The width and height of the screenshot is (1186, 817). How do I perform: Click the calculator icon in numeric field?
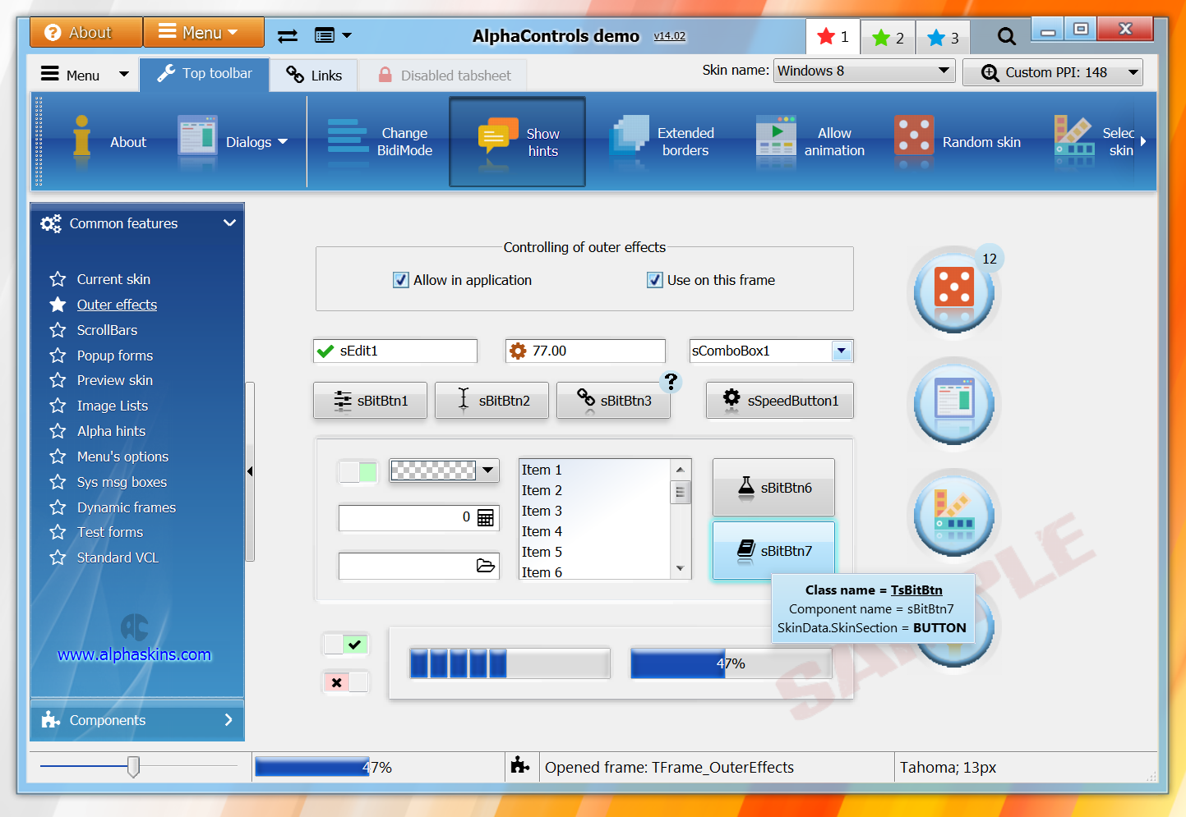tap(486, 517)
